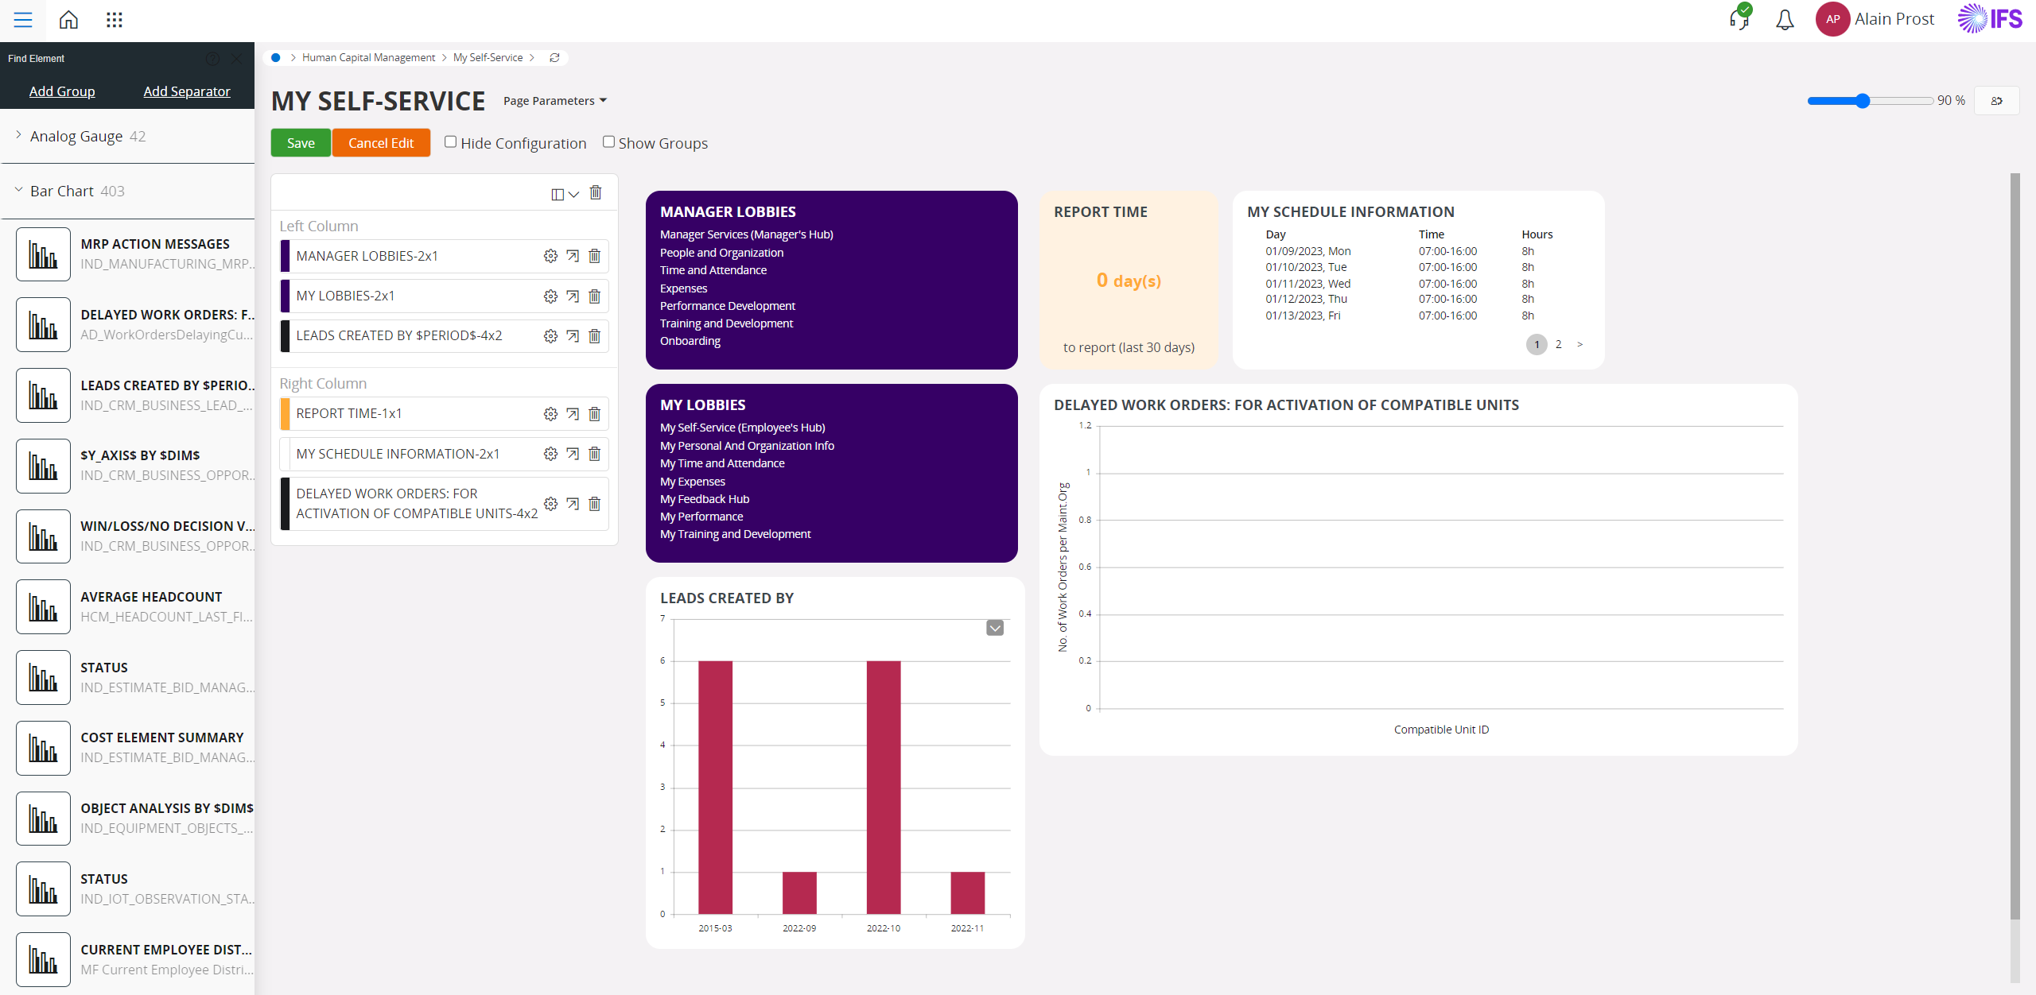Click the trash icon in group header
Image resolution: width=2036 pixels, height=995 pixels.
pos(596,193)
